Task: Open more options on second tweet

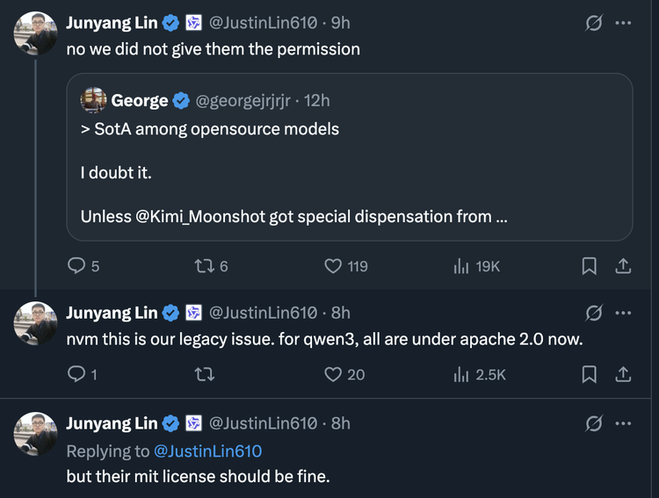Action: [622, 313]
